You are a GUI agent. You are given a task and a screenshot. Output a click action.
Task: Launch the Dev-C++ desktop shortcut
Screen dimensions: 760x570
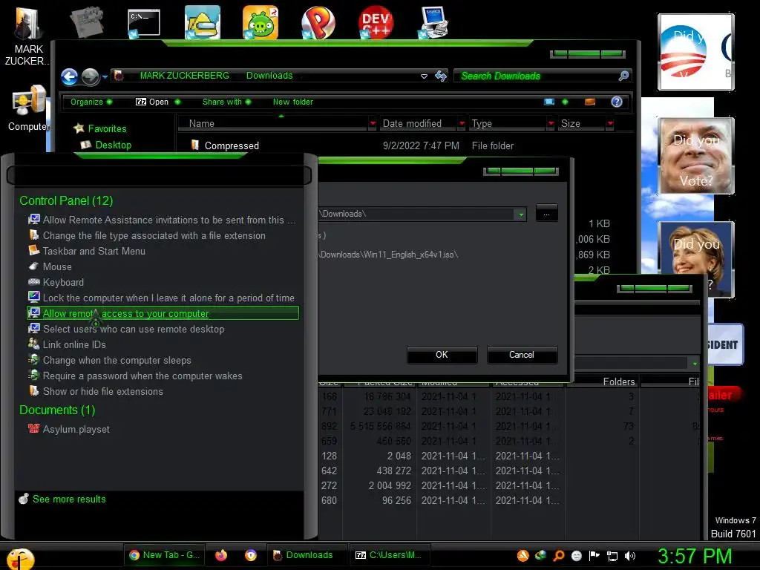[x=376, y=22]
